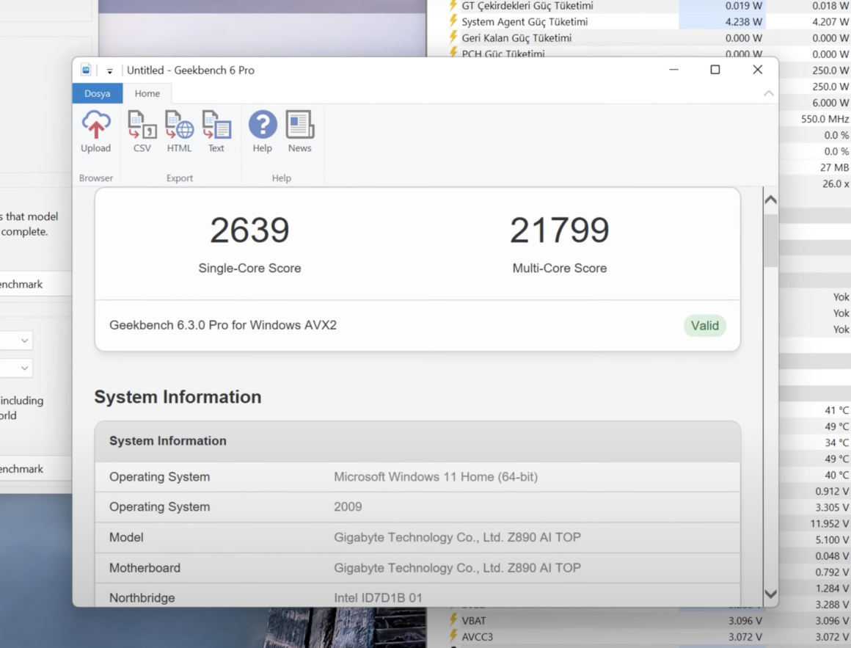Click the lightning icon beside System Agent Güç Tüketimi

[453, 21]
